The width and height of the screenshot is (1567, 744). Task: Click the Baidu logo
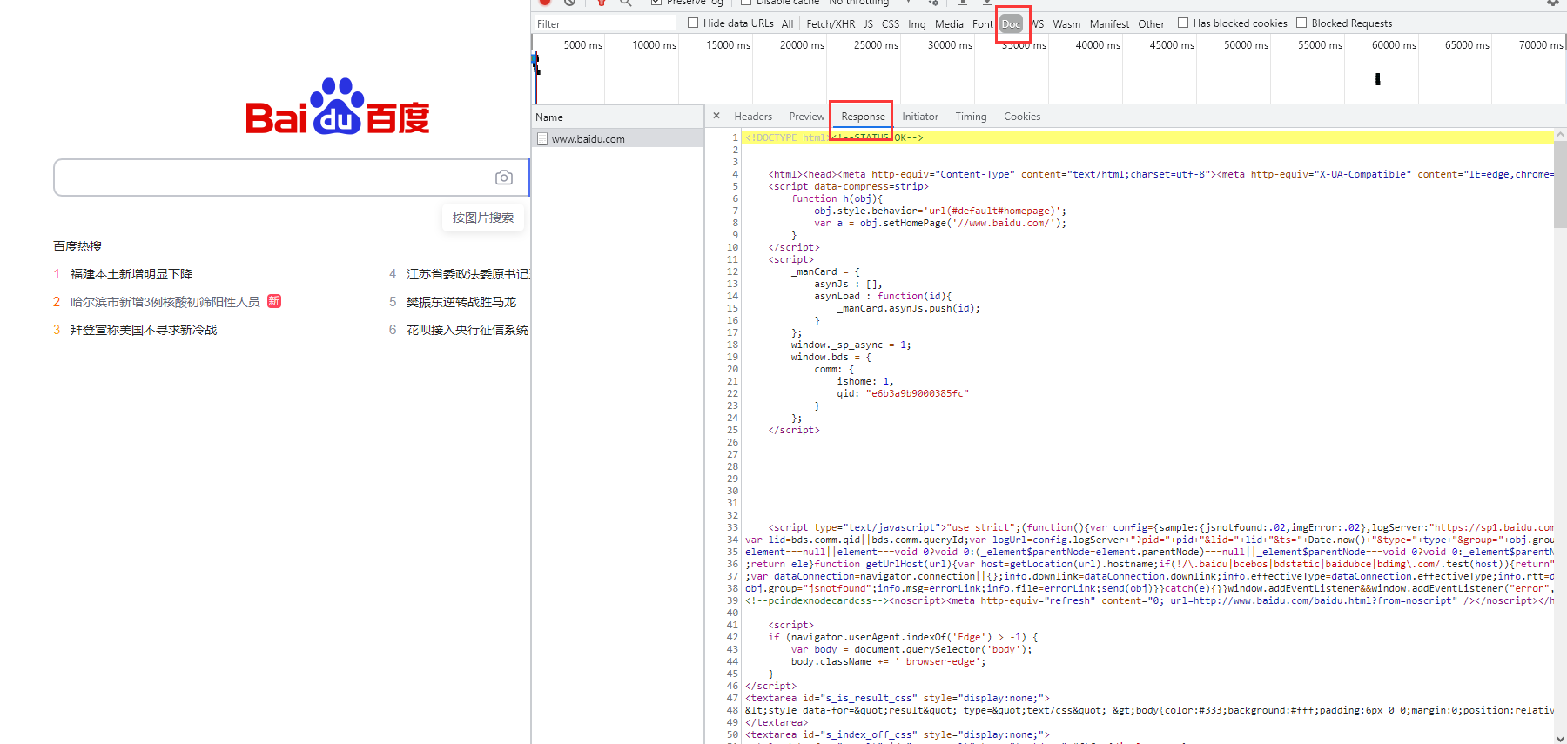(x=338, y=107)
